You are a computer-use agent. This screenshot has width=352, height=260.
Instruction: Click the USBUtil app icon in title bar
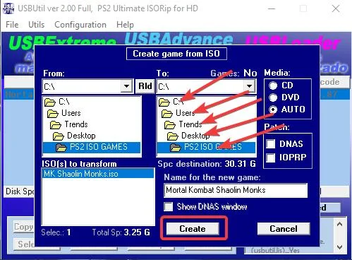8,8
